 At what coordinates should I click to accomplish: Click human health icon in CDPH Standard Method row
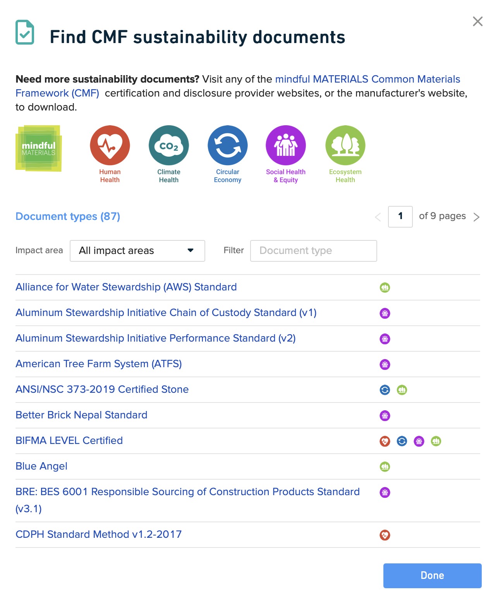pyautogui.click(x=385, y=535)
